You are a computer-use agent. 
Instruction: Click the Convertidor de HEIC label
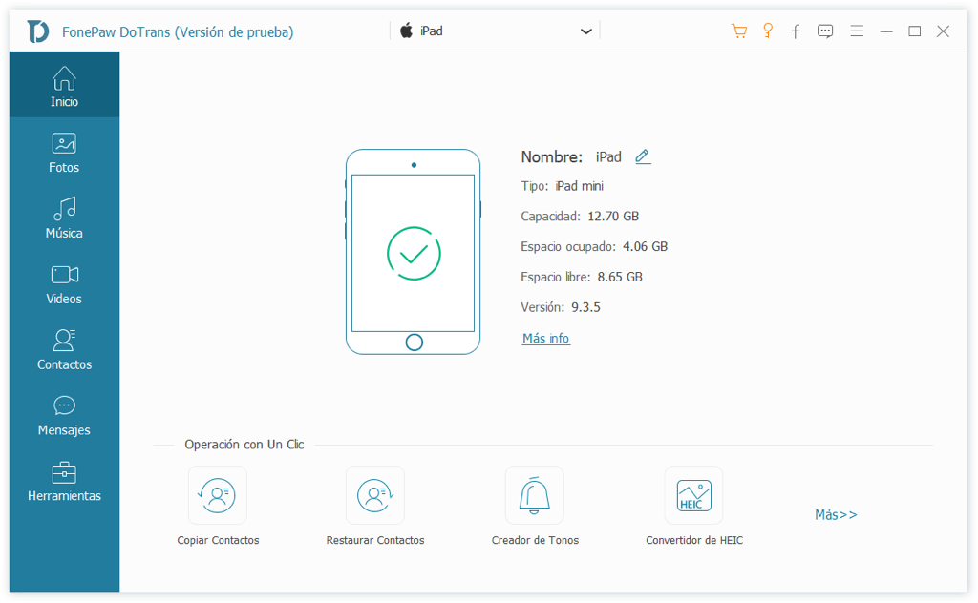[694, 540]
